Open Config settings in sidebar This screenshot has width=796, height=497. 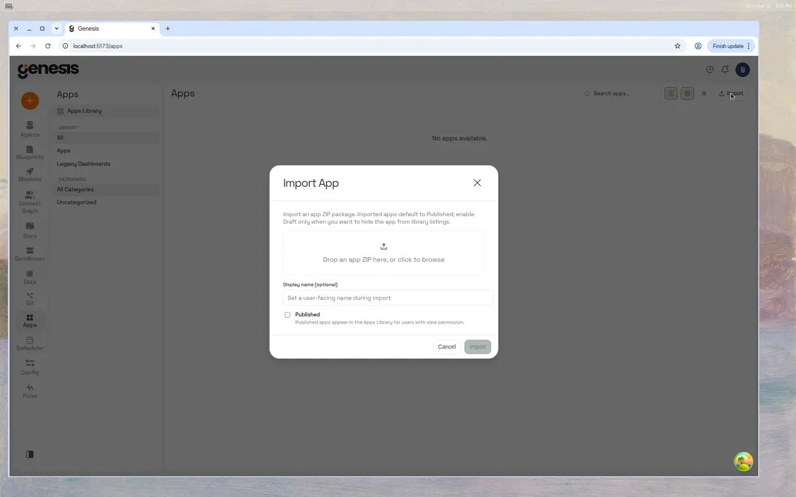30,367
